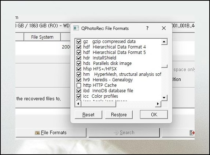
Task: Click the horizontal scrollbar thumb
Action: [x=99, y=104]
